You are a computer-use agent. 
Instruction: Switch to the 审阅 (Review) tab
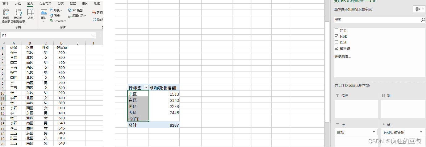click(85, 3)
